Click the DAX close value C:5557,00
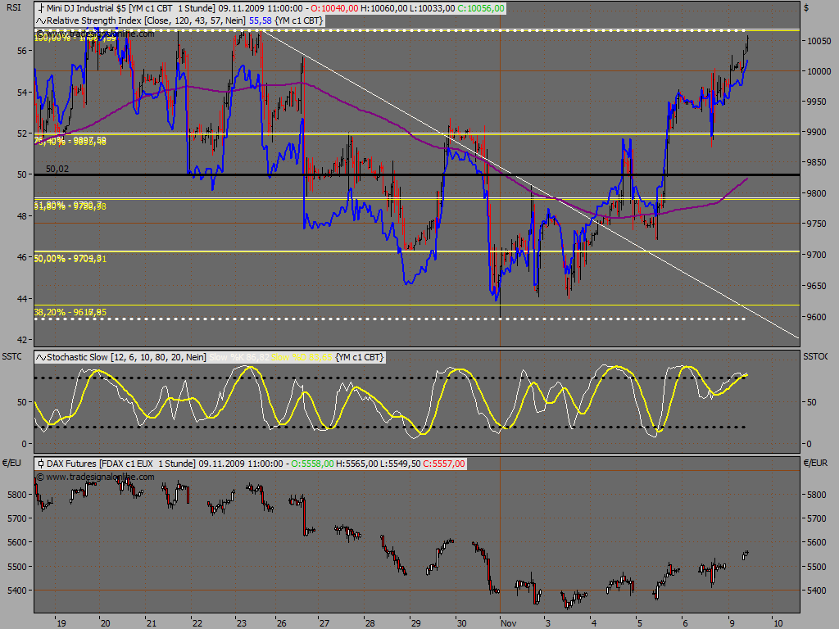This screenshot has width=839, height=629. (444, 464)
